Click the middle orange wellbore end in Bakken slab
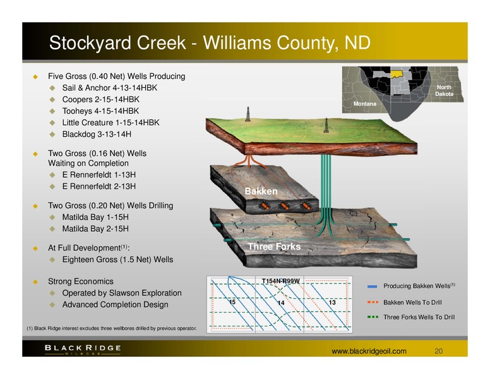 284,206
